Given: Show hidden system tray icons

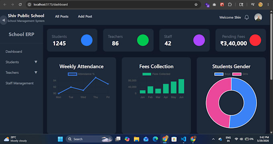Looking at the screenshot, I should [x=213, y=139].
